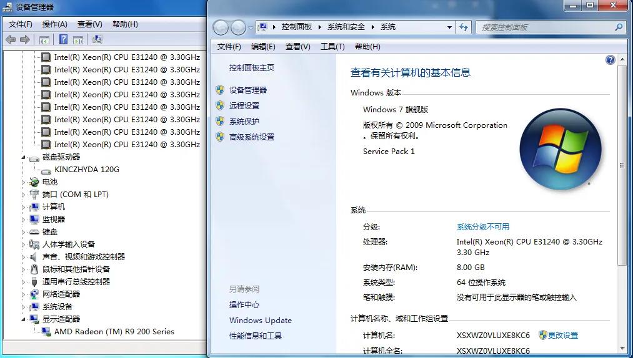The height and width of the screenshot is (358, 633).
Task: Open the 高级系统设置 link
Action: (252, 137)
